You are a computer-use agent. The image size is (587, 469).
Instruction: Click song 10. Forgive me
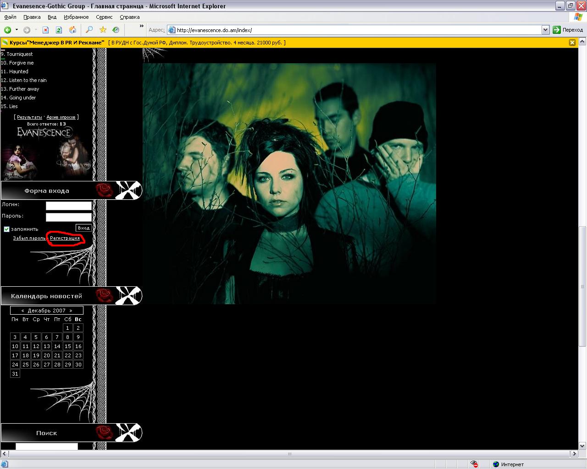17,63
